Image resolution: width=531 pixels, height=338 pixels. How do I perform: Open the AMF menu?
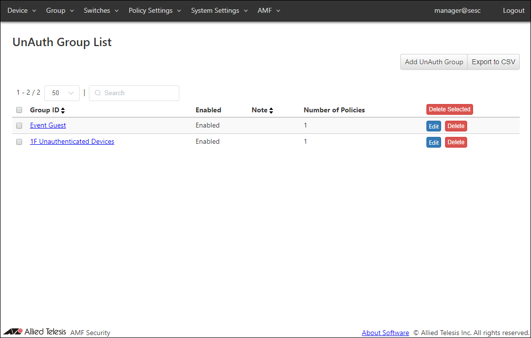269,10
